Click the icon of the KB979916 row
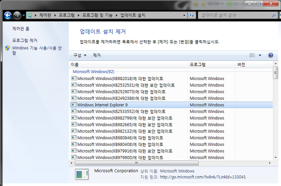The image size is (281, 186). point(74,150)
